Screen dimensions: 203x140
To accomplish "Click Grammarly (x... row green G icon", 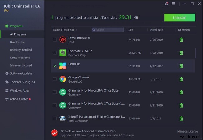I will [63, 105].
